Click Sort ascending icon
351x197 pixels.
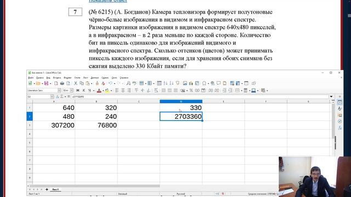[166, 83]
